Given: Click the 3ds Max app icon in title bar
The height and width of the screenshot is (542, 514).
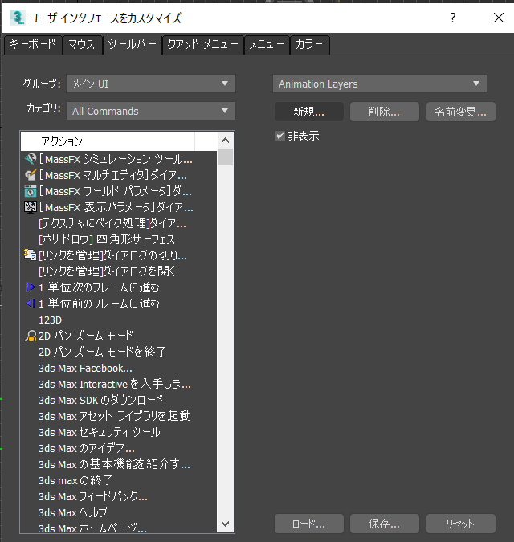Looking at the screenshot, I should (x=18, y=18).
